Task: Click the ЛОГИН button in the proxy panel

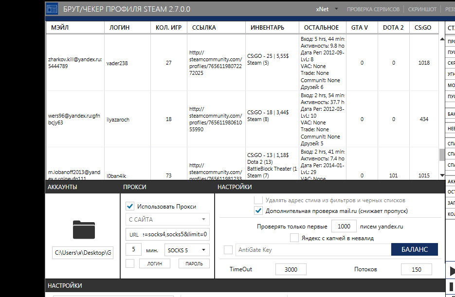Action: point(155,263)
